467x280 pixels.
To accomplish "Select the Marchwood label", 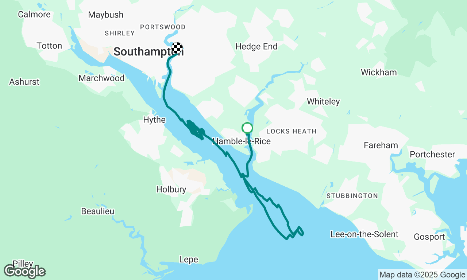I will pos(101,78).
